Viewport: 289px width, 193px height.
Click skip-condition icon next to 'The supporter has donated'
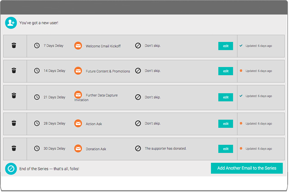point(138,148)
